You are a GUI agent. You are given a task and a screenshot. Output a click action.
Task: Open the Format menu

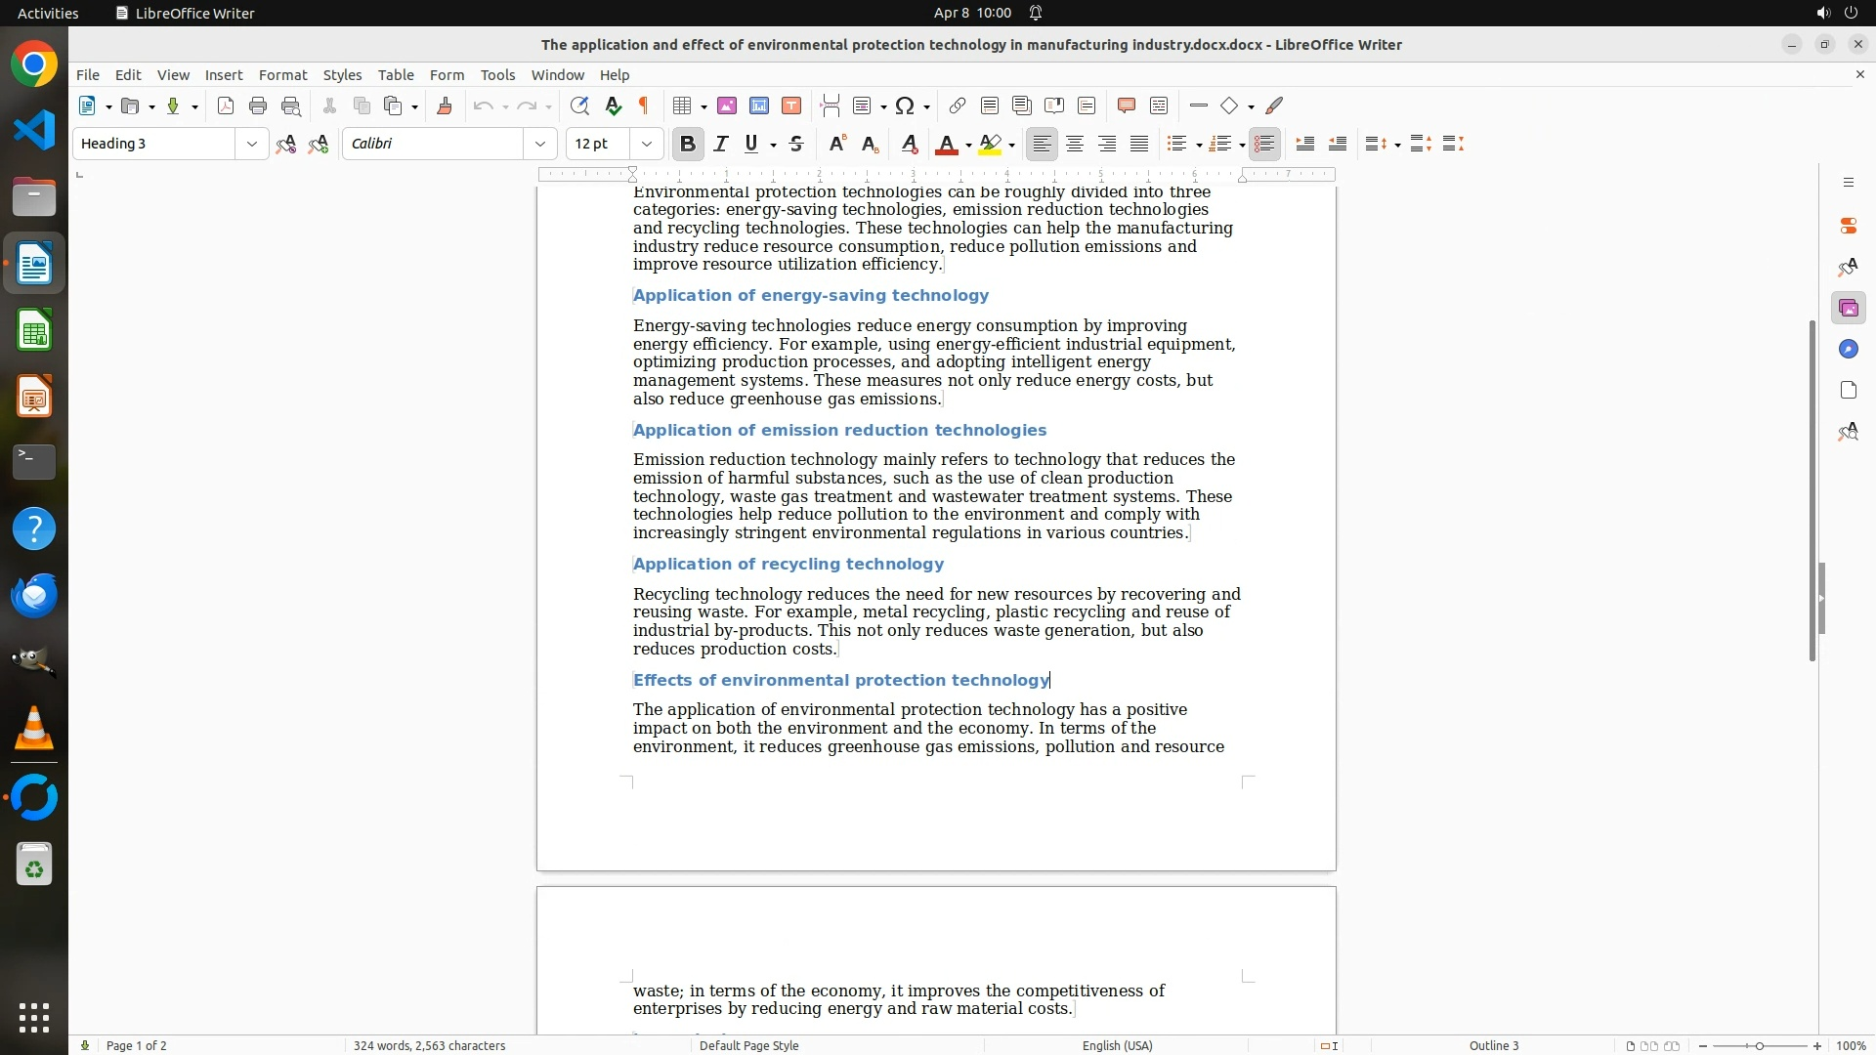(x=282, y=75)
